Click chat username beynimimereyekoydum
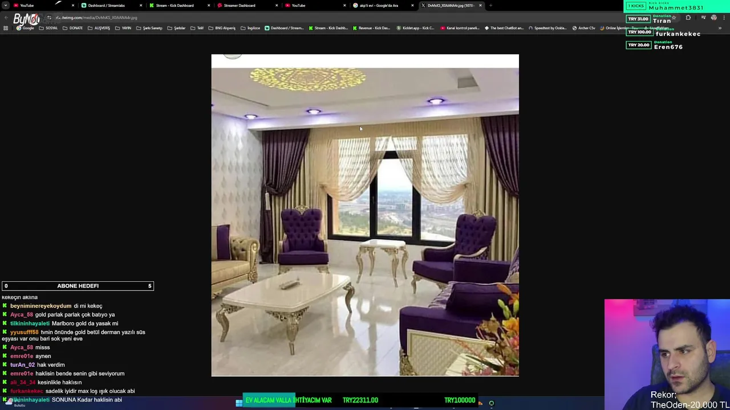Viewport: 730px width, 410px height. (41, 306)
